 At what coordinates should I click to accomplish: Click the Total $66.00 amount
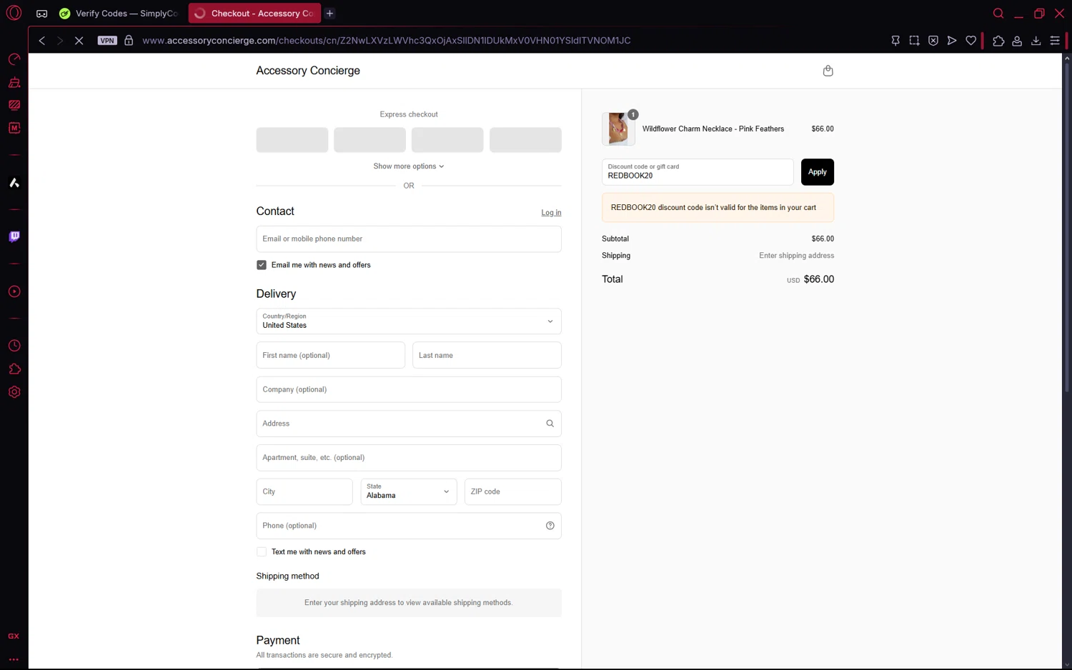tap(818, 279)
